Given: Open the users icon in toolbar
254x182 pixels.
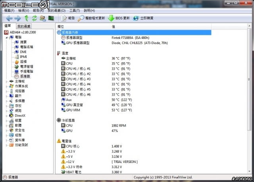Looking at the screenshot, I should [x=43, y=18].
